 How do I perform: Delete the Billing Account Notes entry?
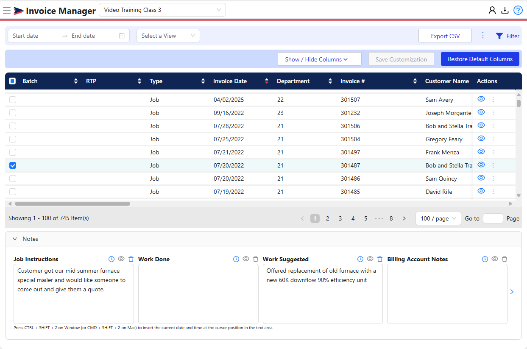(x=505, y=259)
